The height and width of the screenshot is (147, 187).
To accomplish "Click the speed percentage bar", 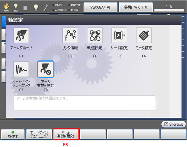I will click(x=169, y=10).
